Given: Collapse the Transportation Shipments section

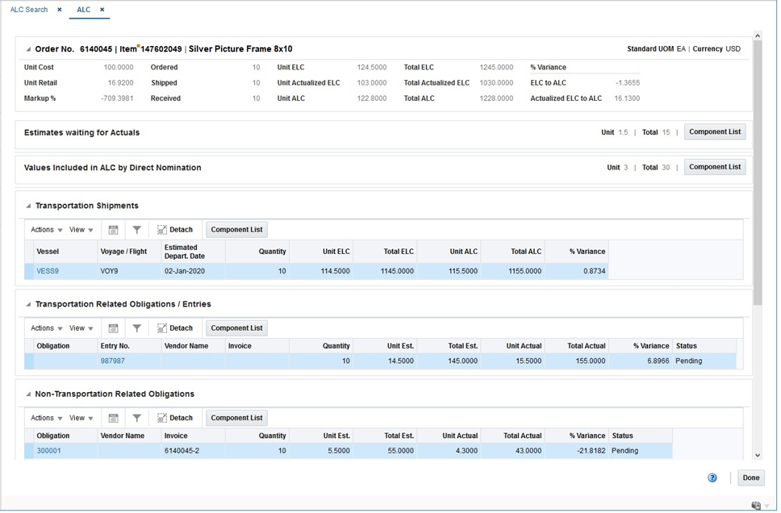Looking at the screenshot, I should tap(28, 206).
